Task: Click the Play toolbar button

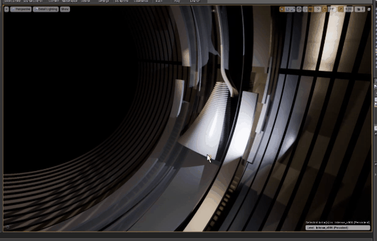Action: click(177, 1)
